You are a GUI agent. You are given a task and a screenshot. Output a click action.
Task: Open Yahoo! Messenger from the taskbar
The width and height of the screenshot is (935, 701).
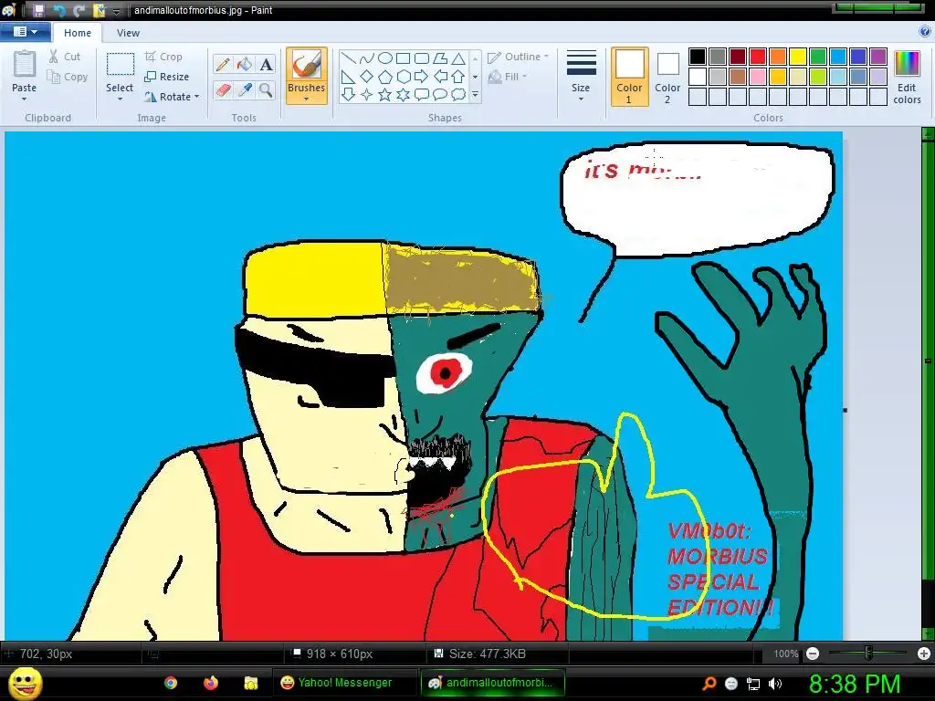point(344,683)
